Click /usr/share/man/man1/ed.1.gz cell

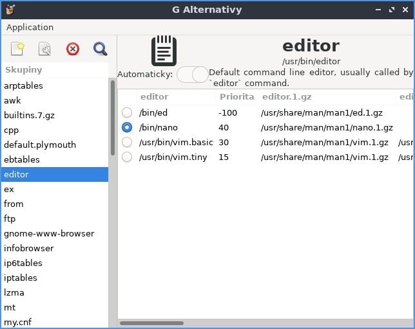[322, 113]
